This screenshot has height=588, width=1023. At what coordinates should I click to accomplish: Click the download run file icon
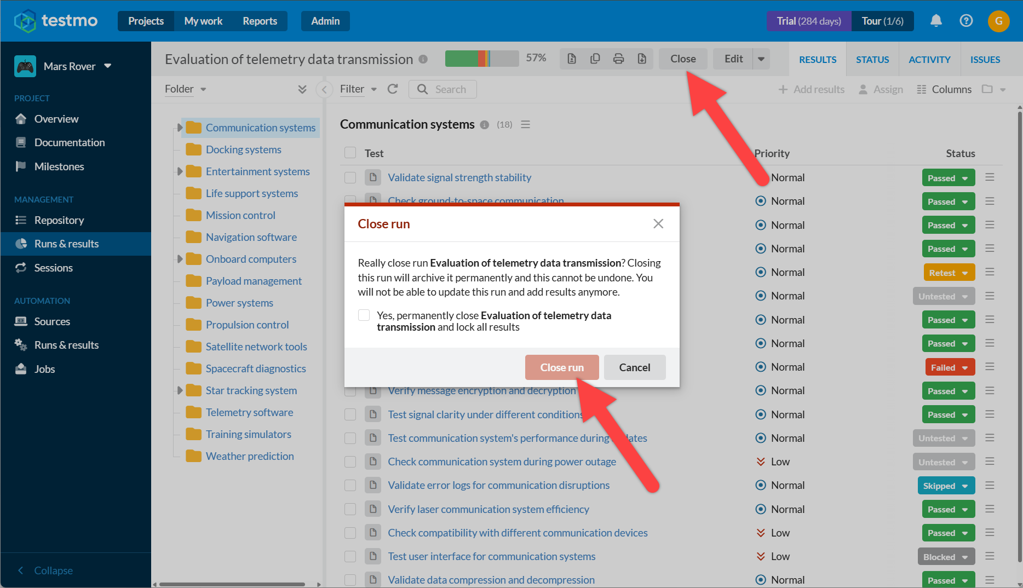[642, 59]
